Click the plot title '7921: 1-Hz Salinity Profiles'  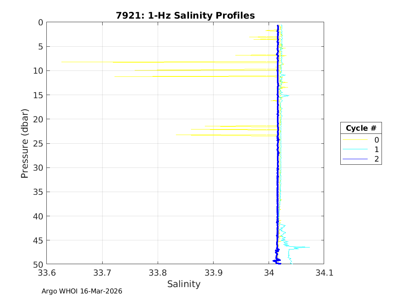pyautogui.click(x=185, y=15)
